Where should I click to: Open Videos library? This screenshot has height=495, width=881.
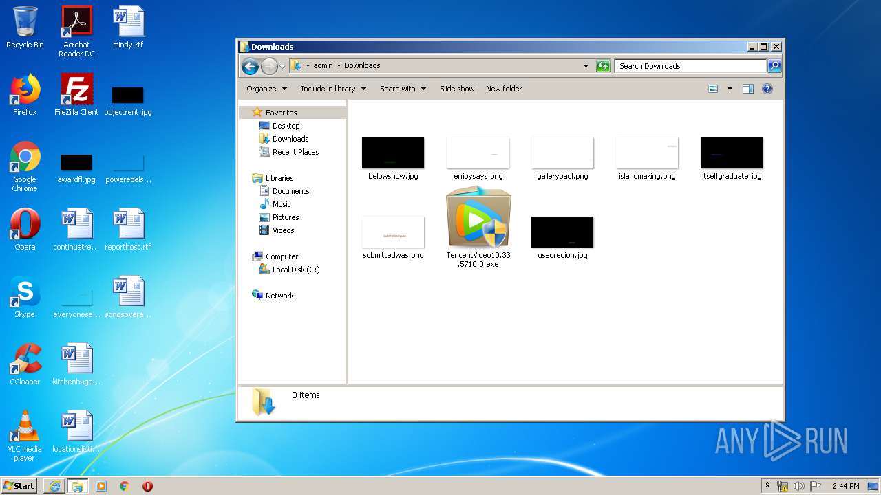click(x=283, y=230)
